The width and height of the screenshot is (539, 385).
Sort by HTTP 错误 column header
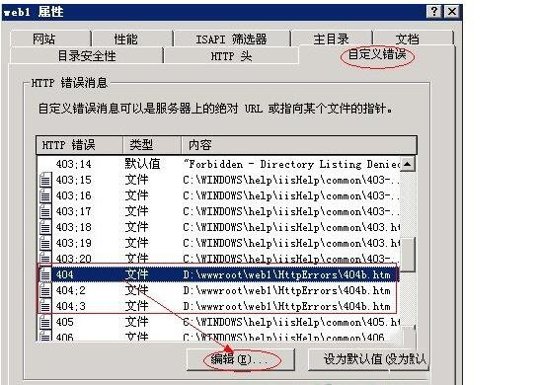click(79, 145)
